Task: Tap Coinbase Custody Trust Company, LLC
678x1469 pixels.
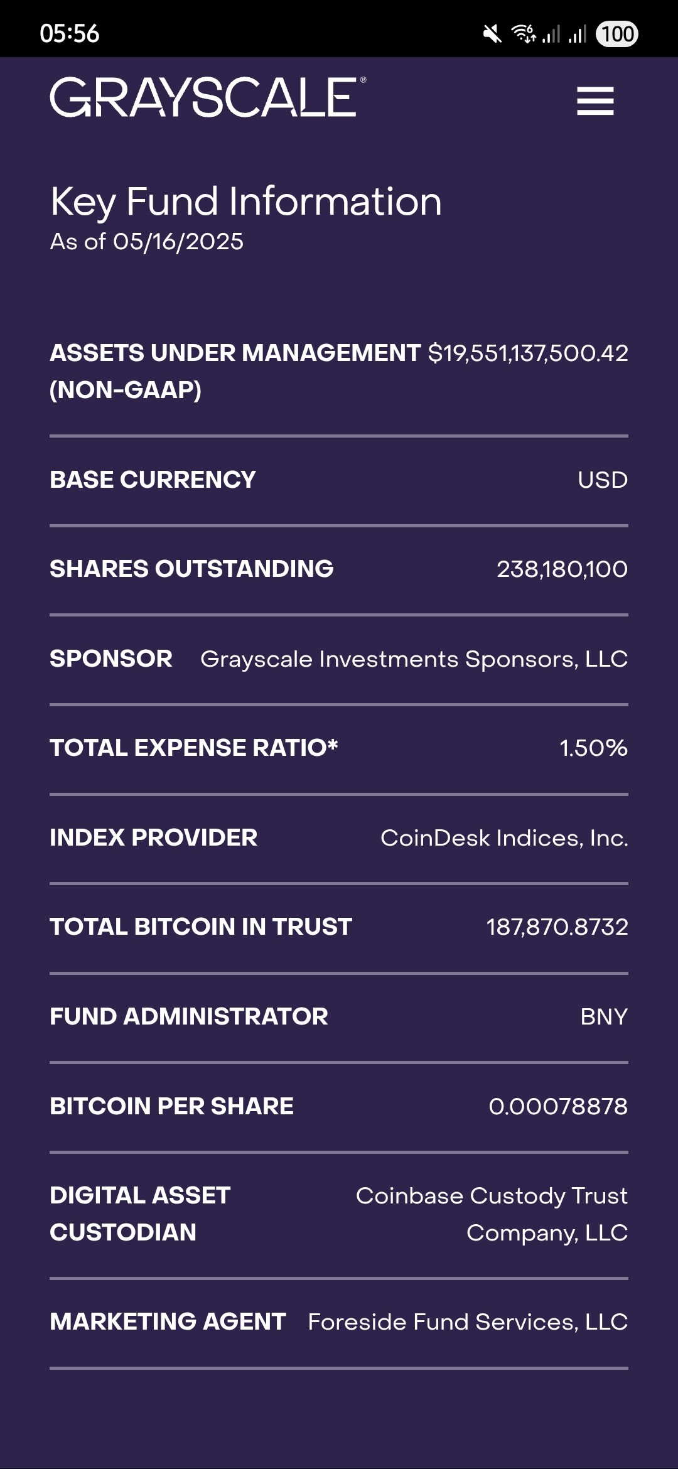Action: tap(492, 1214)
